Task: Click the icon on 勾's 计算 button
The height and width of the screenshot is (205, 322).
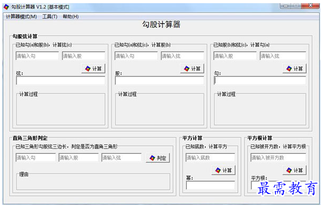Action: (289, 69)
